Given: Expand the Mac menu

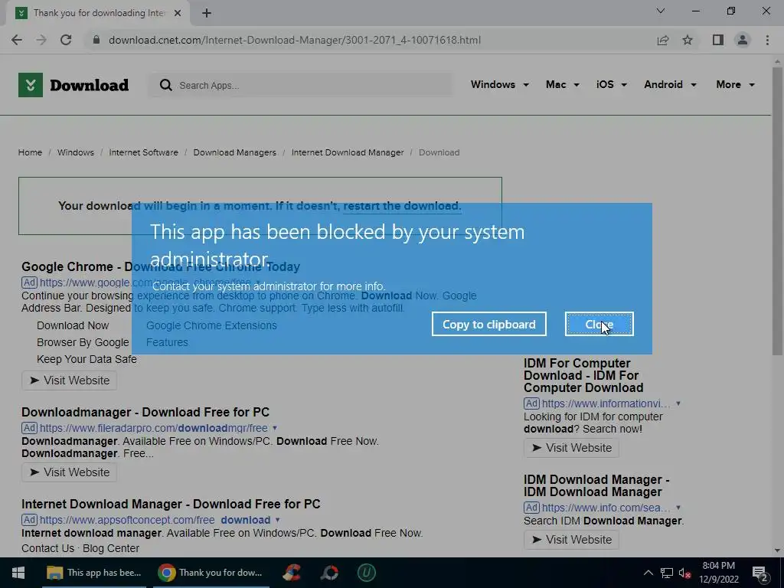Looking at the screenshot, I should (x=563, y=84).
